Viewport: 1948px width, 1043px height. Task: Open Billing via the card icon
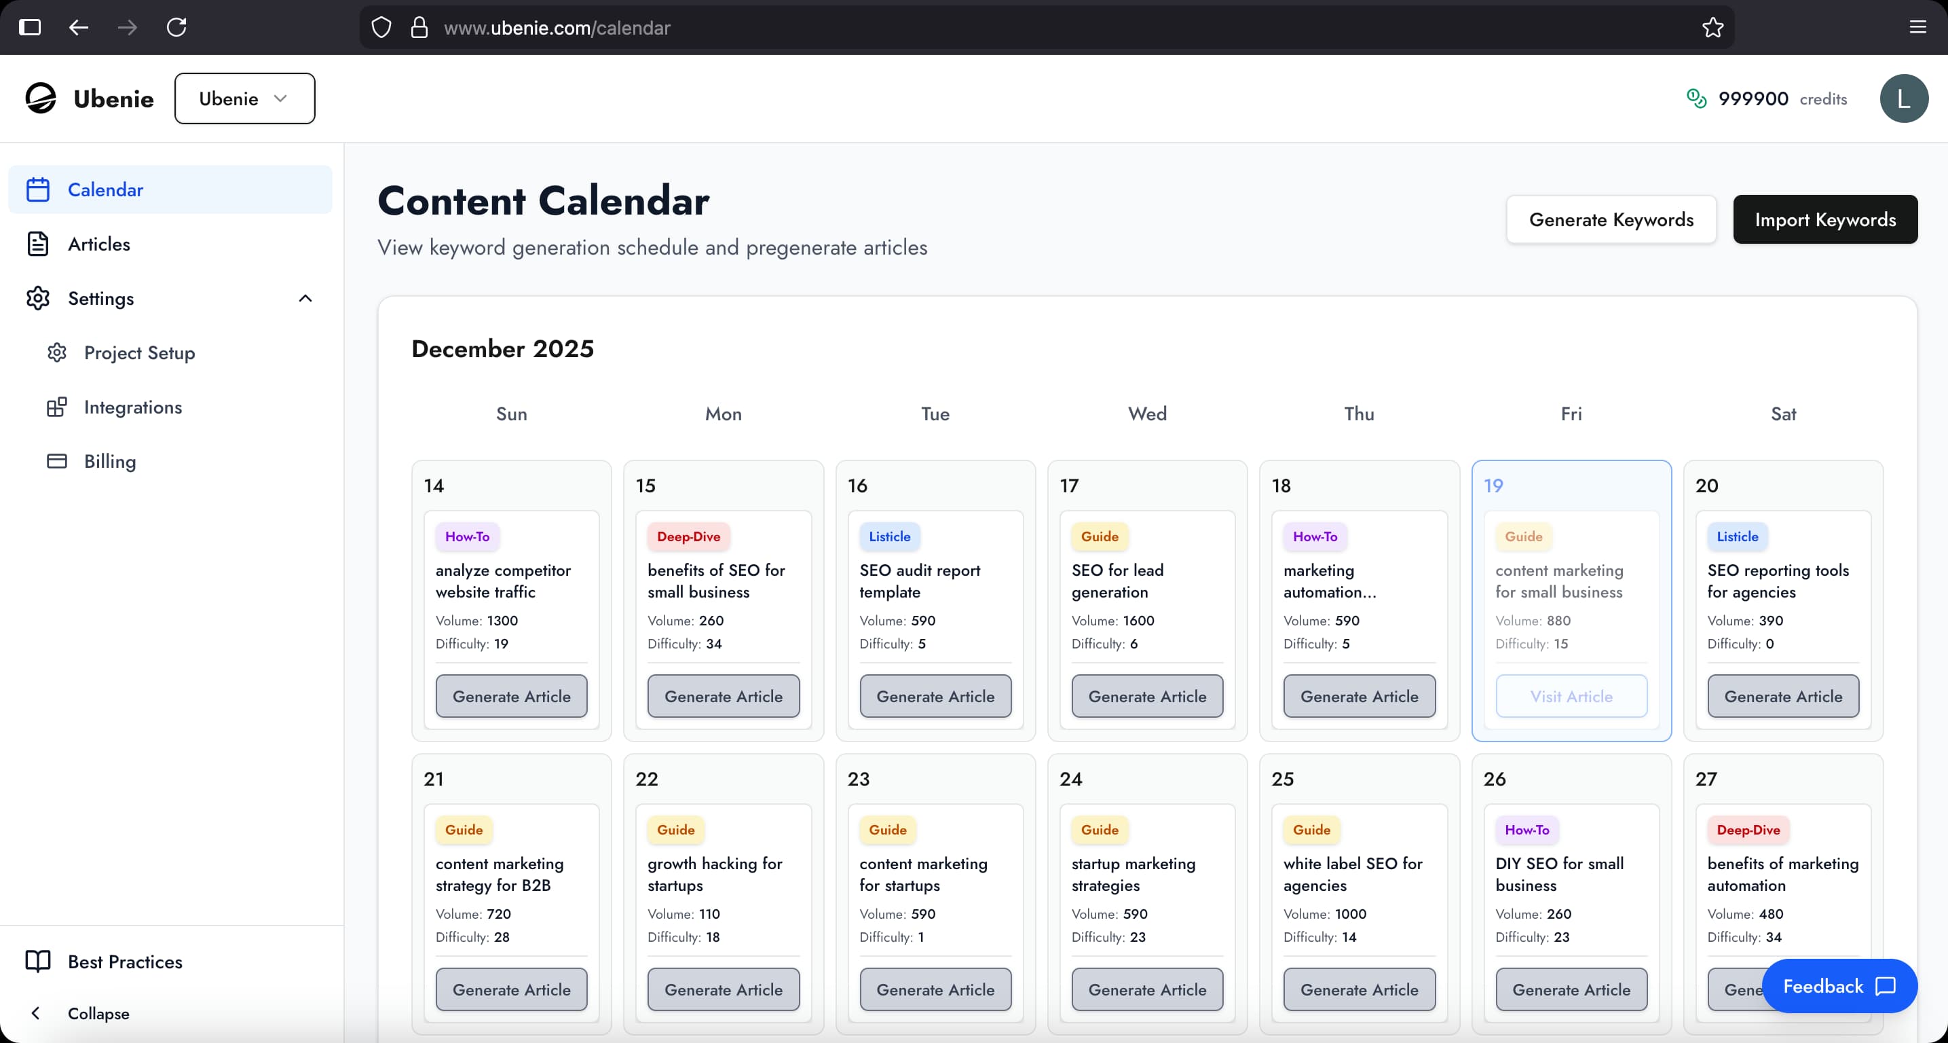pos(57,461)
